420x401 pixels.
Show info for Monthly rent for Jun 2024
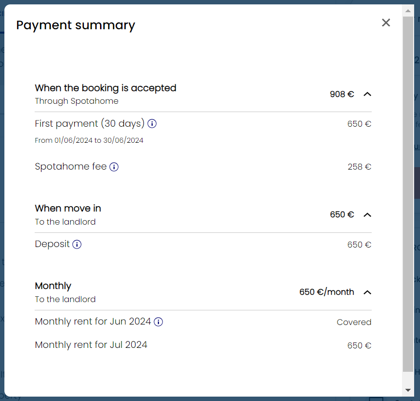click(158, 322)
